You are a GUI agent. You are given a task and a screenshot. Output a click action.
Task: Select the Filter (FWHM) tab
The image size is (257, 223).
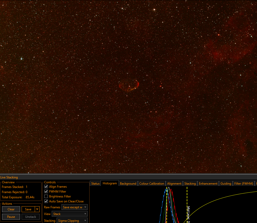coord(244,183)
